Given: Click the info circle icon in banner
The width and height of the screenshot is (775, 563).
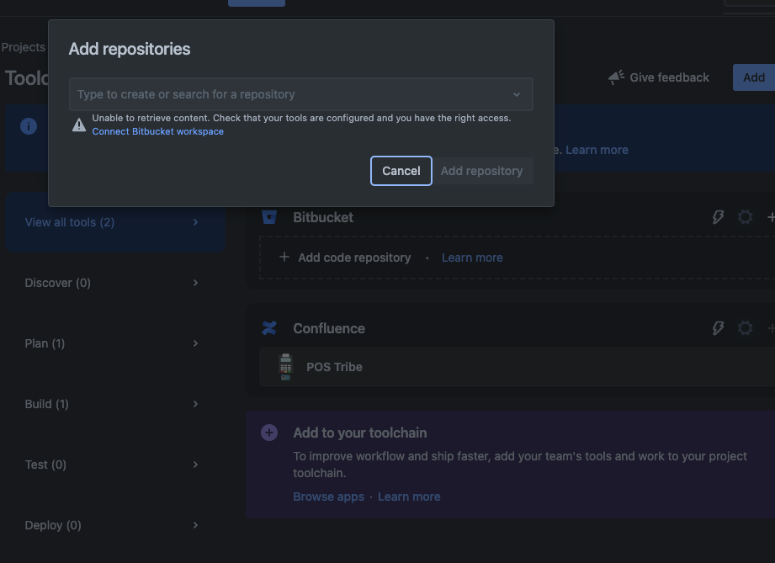Looking at the screenshot, I should (29, 126).
